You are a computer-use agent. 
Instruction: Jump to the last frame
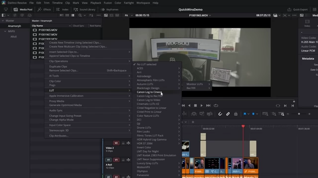208,105
